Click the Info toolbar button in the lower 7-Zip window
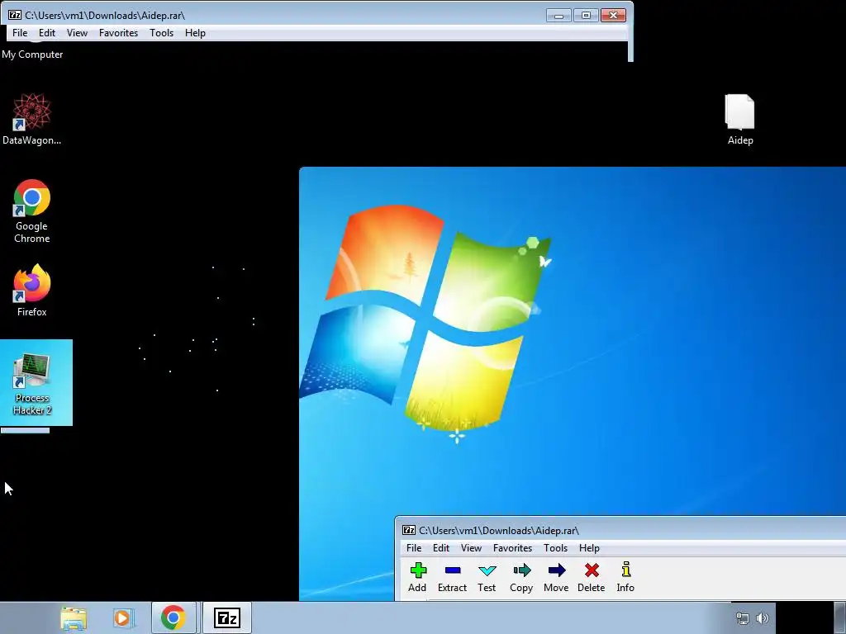This screenshot has height=634, width=846. (626, 577)
